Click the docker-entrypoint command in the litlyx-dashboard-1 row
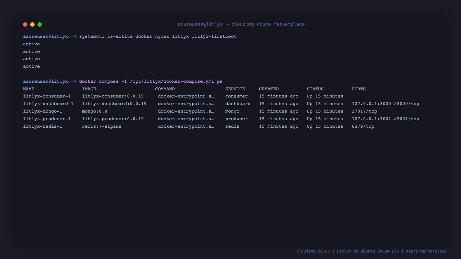This screenshot has width=461, height=259. [x=186, y=104]
